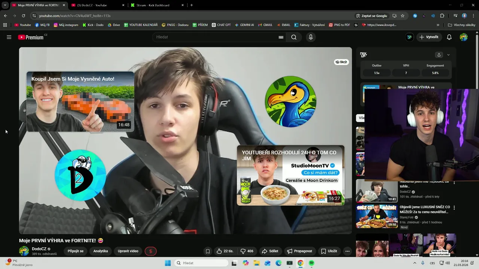This screenshot has height=269, width=479.
Task: Click Připojit se join button
Action: point(76,251)
